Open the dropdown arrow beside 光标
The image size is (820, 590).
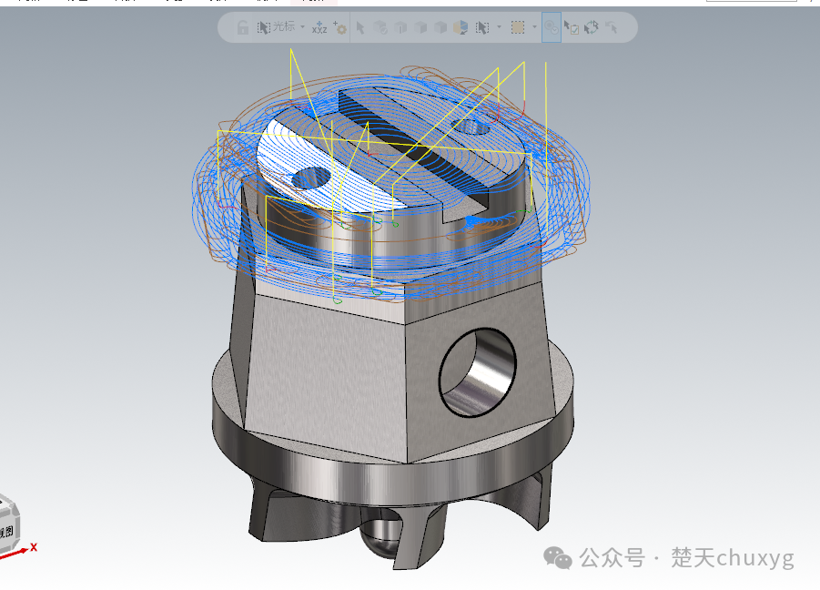pyautogui.click(x=302, y=27)
